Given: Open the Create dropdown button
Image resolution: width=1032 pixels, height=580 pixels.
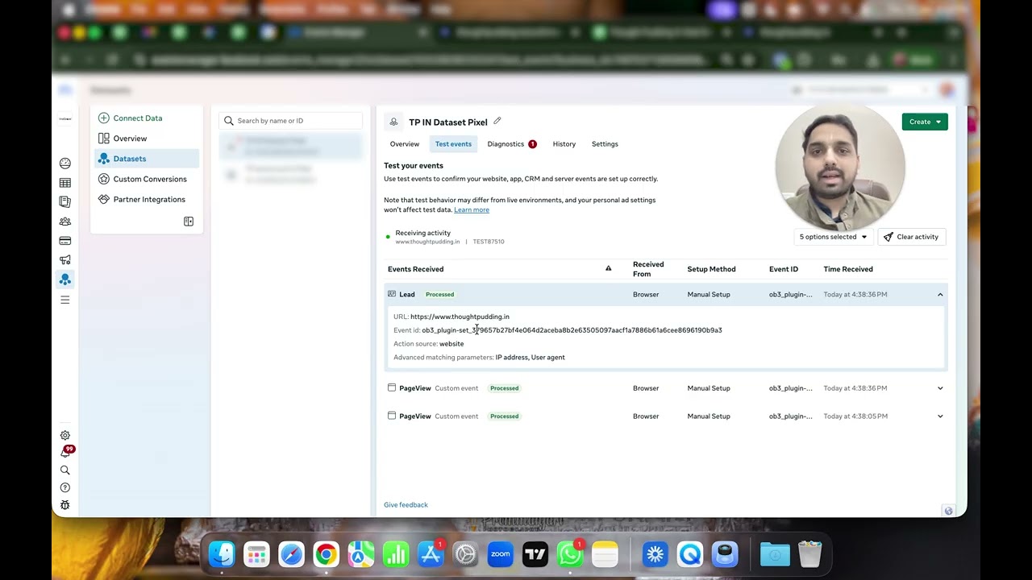Looking at the screenshot, I should [925, 122].
